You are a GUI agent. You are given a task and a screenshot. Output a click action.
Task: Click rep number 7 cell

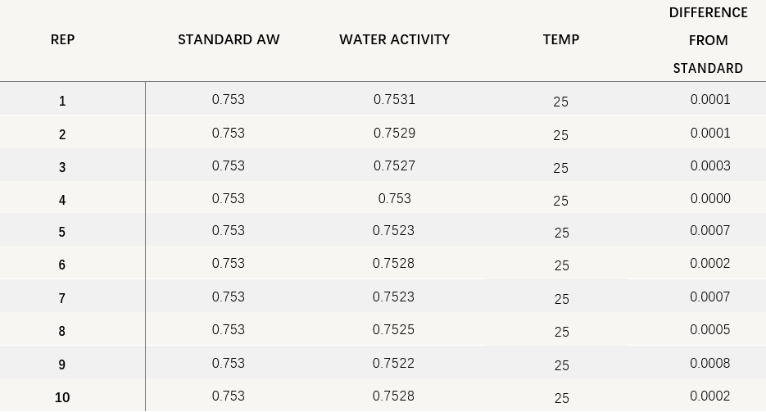click(x=62, y=299)
